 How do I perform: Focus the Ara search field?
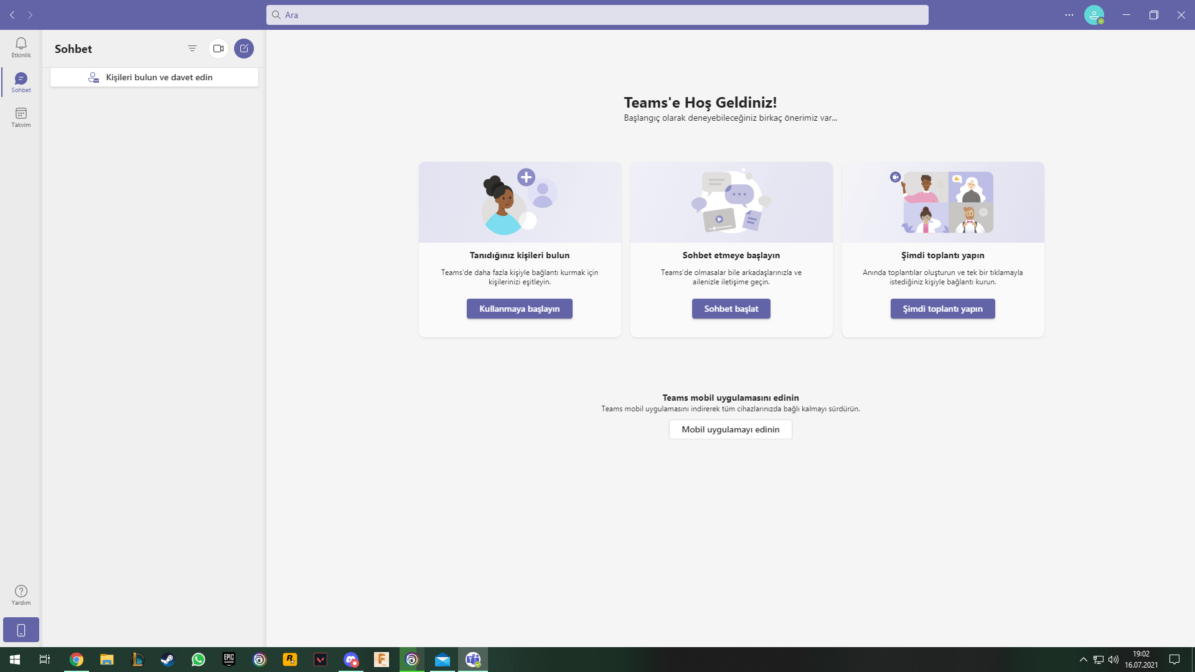(597, 15)
